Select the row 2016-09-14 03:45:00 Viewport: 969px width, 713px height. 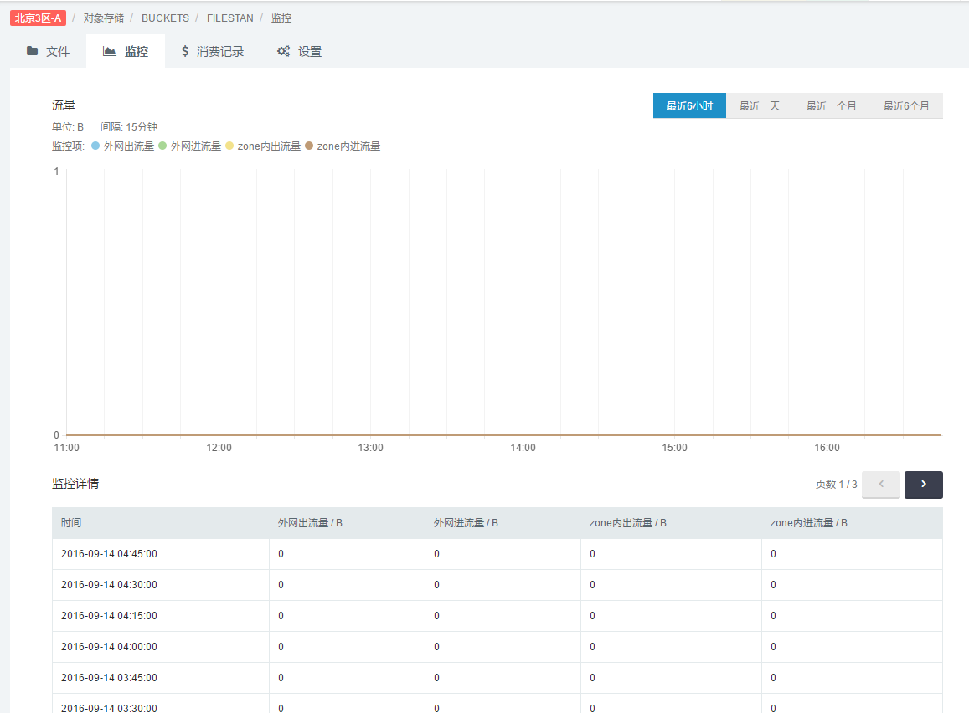(497, 677)
